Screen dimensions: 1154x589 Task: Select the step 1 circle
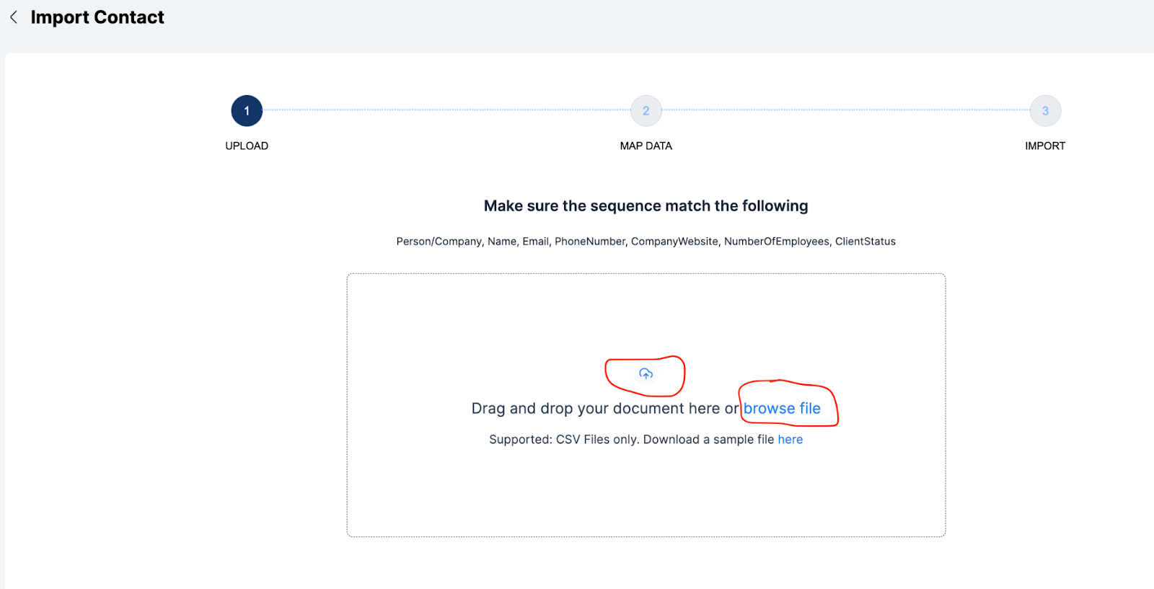point(247,111)
